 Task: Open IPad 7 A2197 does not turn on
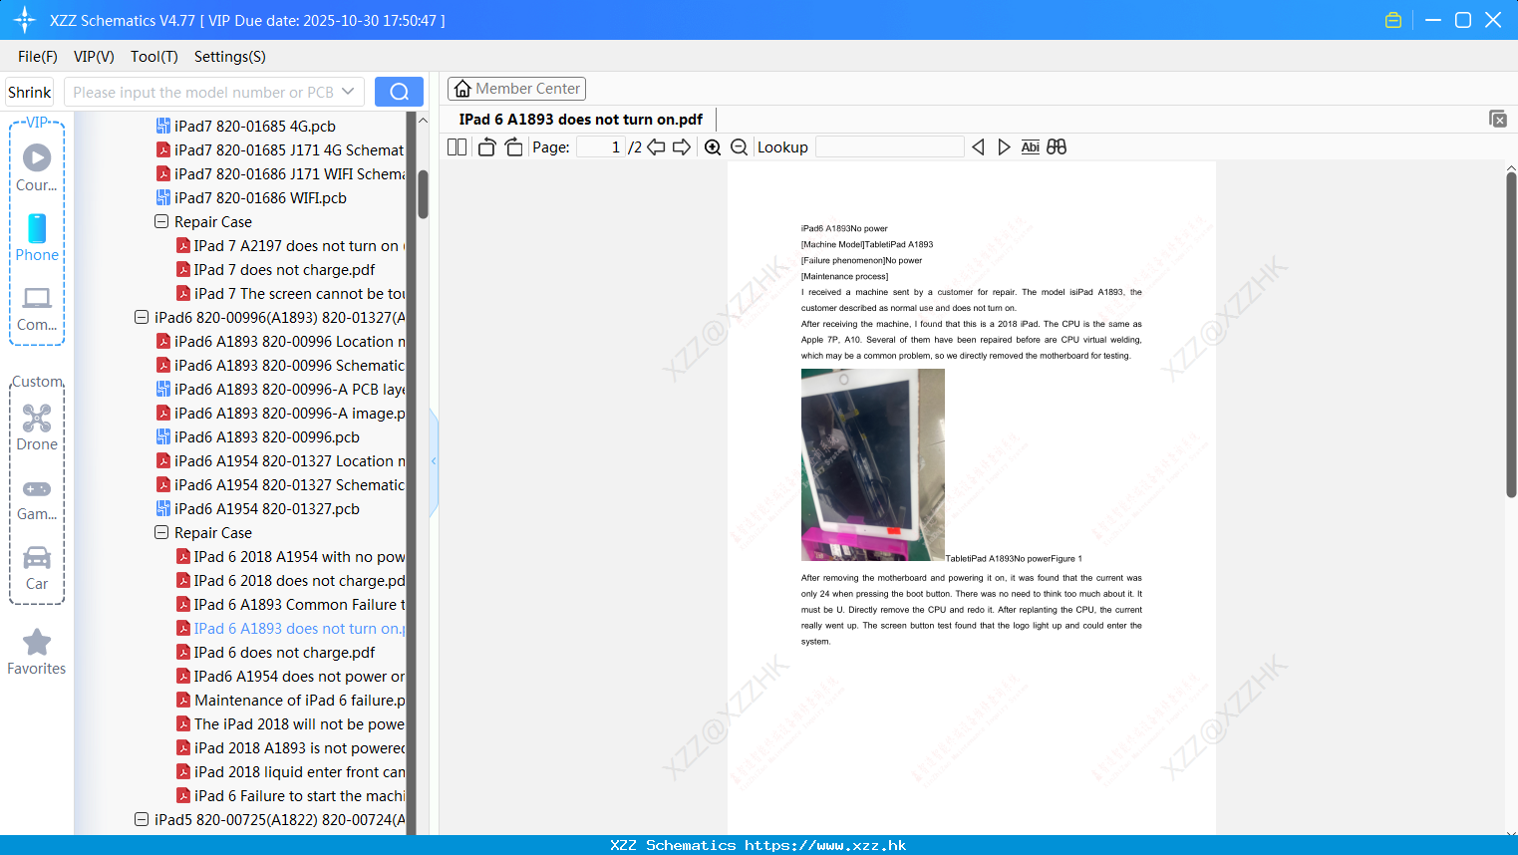(x=290, y=246)
